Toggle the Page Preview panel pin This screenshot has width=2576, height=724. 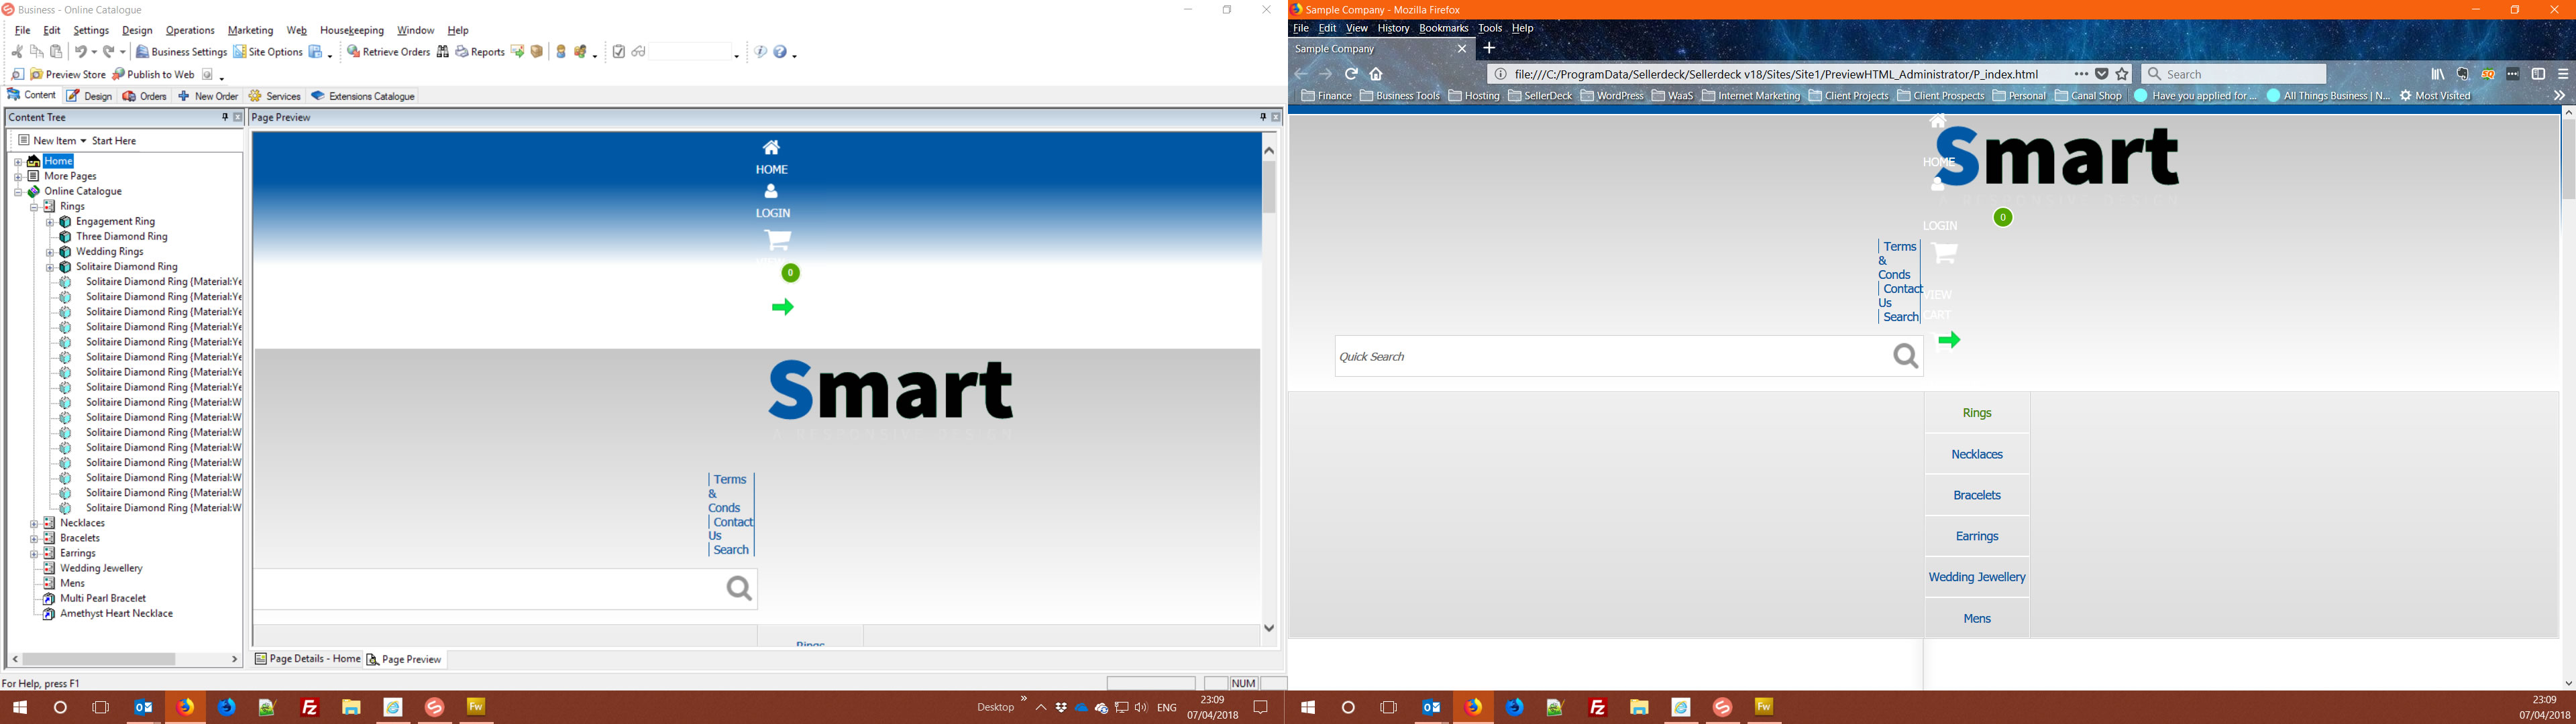[1262, 117]
